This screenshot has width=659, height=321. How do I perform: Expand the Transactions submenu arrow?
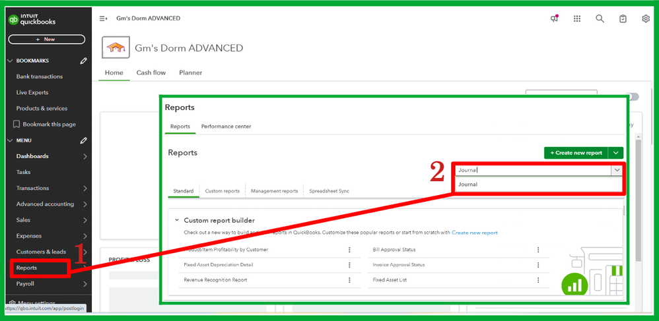click(85, 189)
